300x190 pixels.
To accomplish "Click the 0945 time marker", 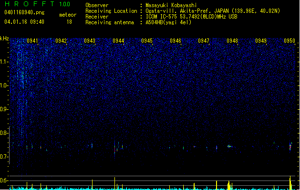I will 147,41.
